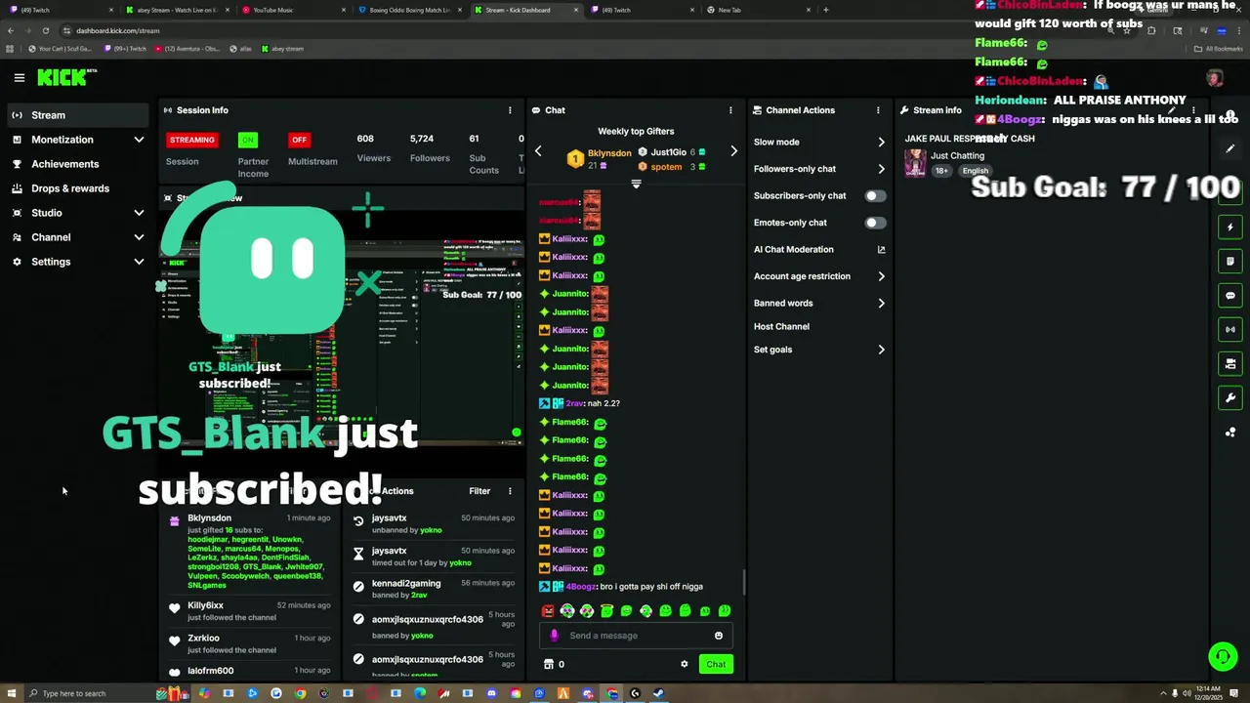Screen dimensions: 1250x703
Task: Click the three-dots cluster sidebar icon
Action: pos(1230,432)
